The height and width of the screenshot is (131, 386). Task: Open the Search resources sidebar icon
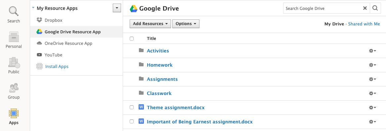click(x=14, y=14)
